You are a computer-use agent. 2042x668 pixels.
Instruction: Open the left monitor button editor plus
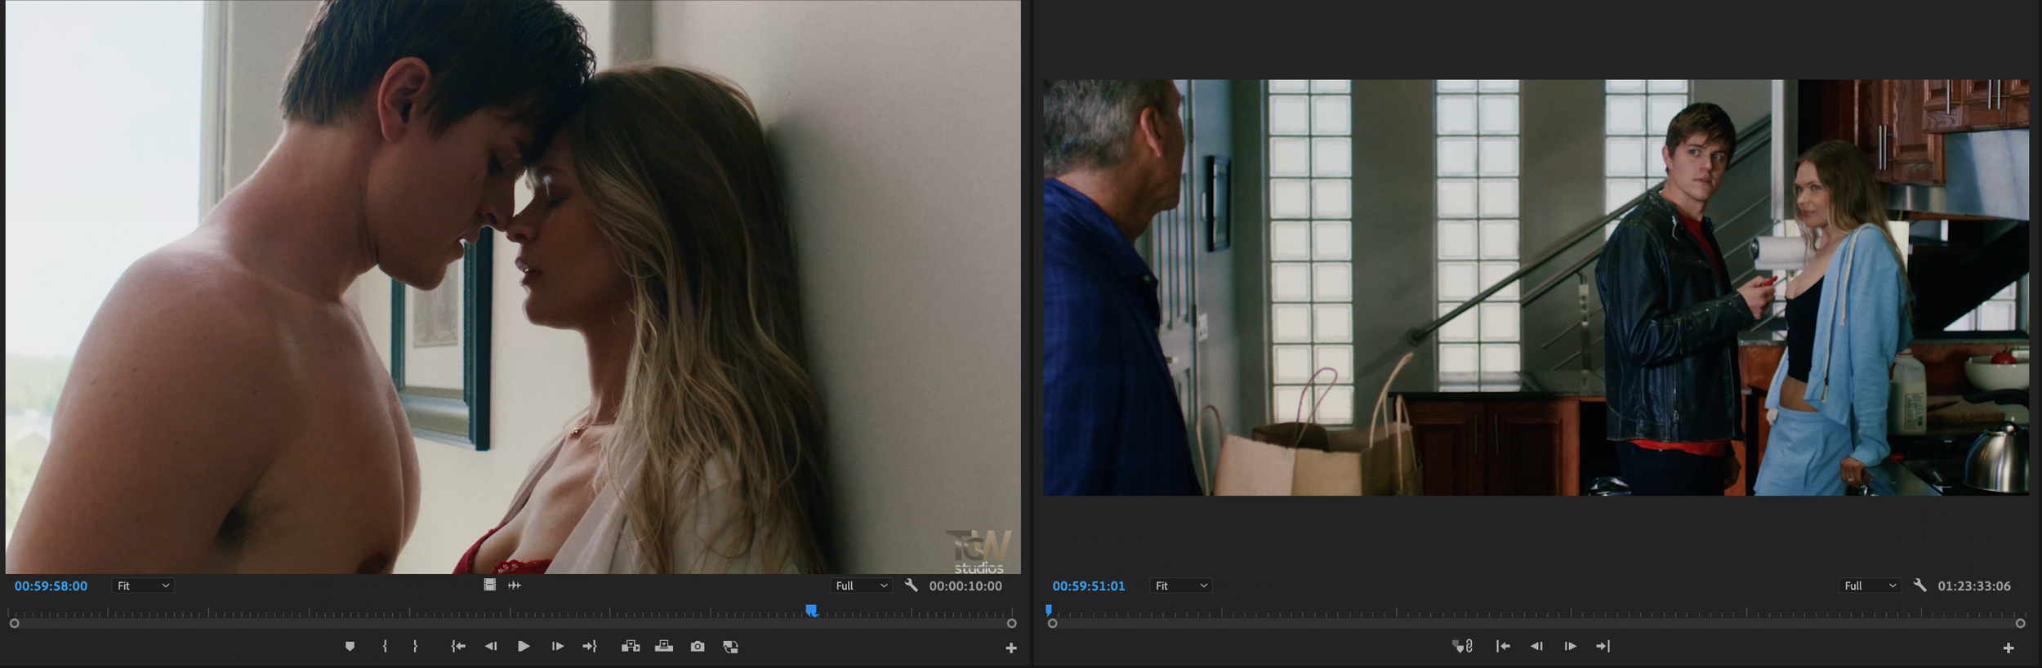[x=1011, y=648]
